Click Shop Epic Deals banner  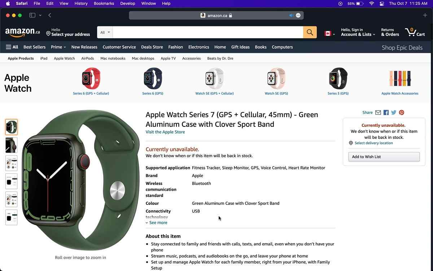point(402,47)
